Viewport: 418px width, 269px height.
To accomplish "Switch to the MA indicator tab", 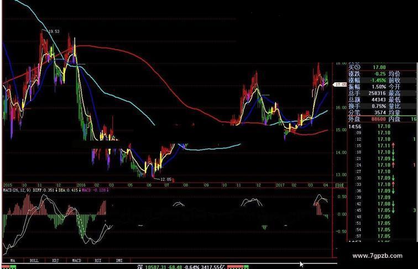I will [13, 261].
